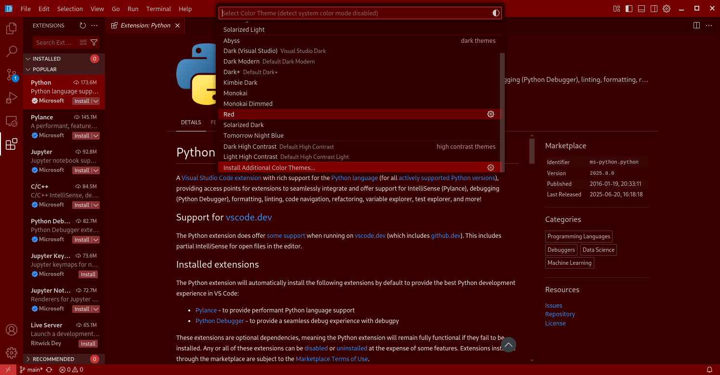Open Source Control view with badge
The height and width of the screenshot is (375, 720).
[12, 75]
